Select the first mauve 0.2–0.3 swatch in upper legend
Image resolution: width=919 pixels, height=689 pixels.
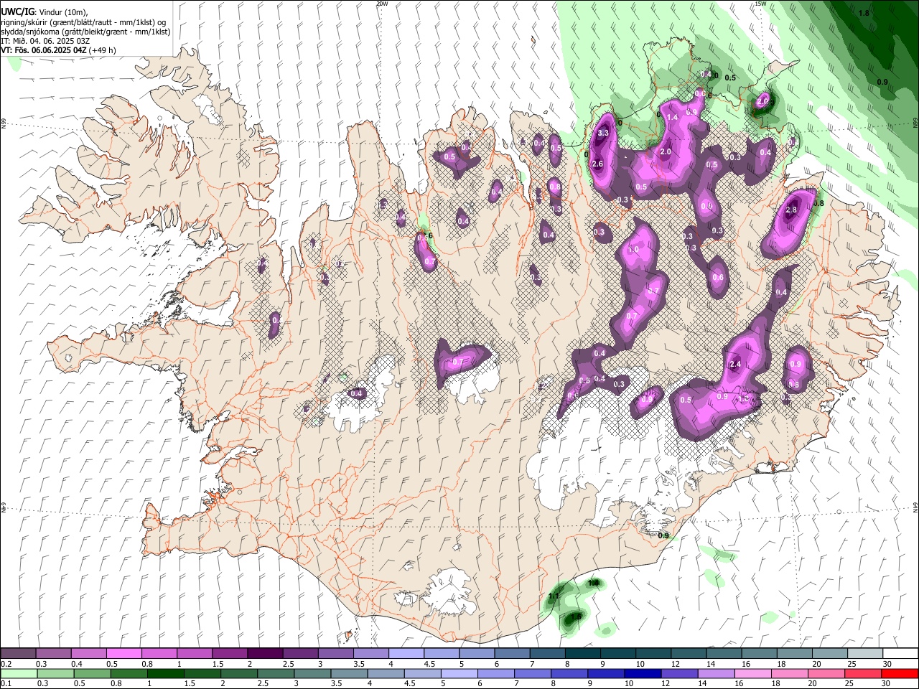18,653
